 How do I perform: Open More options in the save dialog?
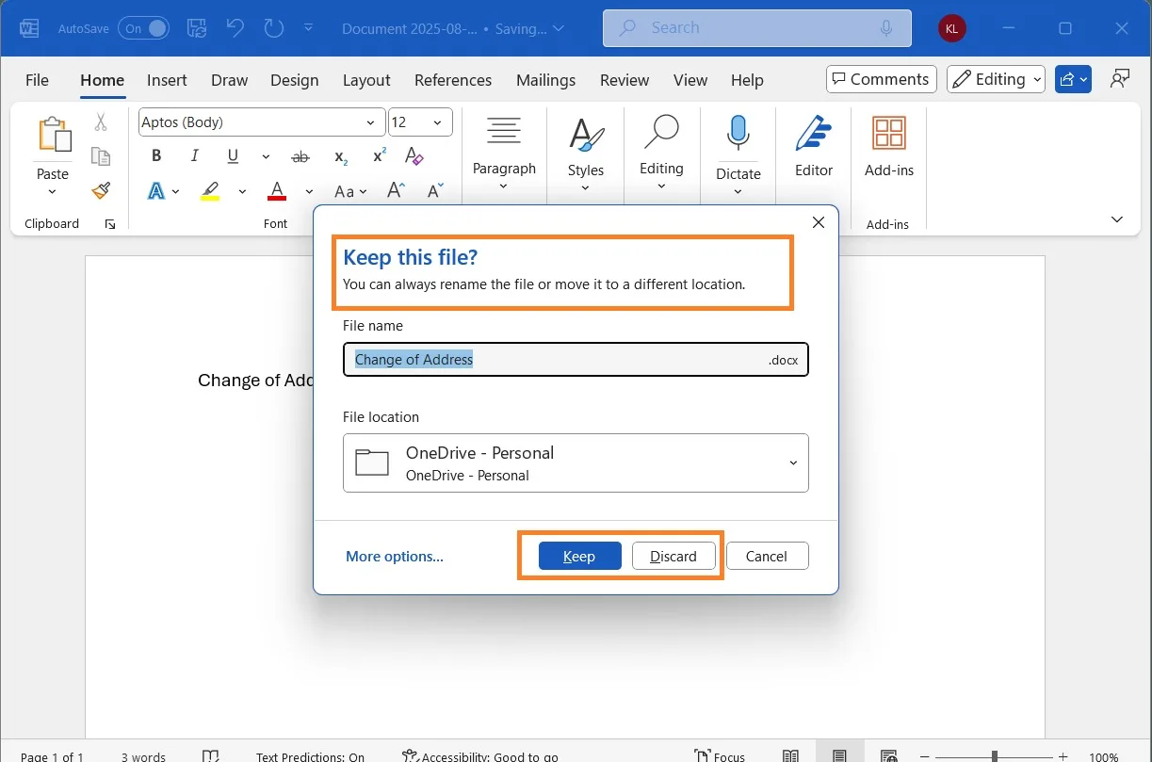[x=394, y=556]
